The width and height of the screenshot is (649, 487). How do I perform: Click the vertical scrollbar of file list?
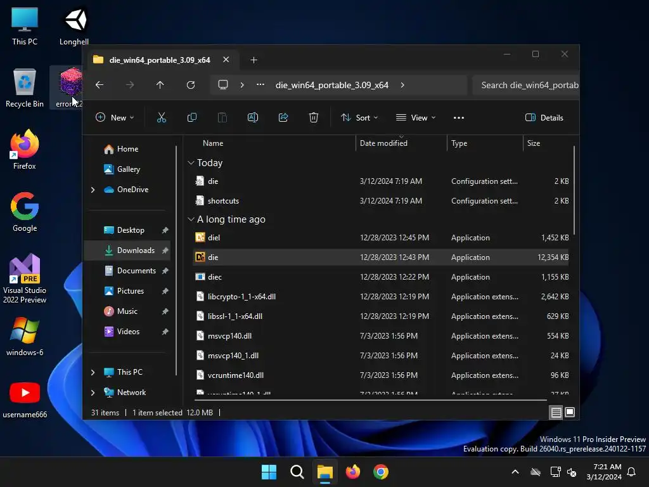pyautogui.click(x=574, y=190)
